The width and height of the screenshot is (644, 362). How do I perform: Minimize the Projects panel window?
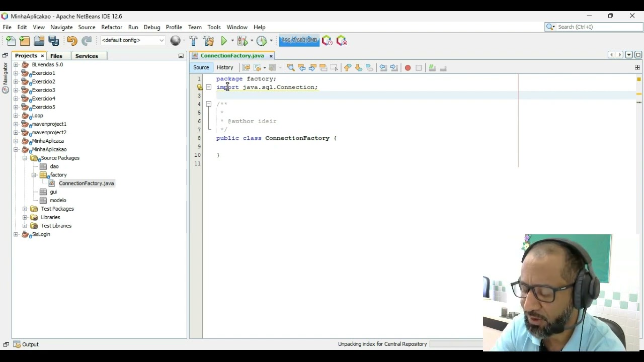[x=181, y=56]
